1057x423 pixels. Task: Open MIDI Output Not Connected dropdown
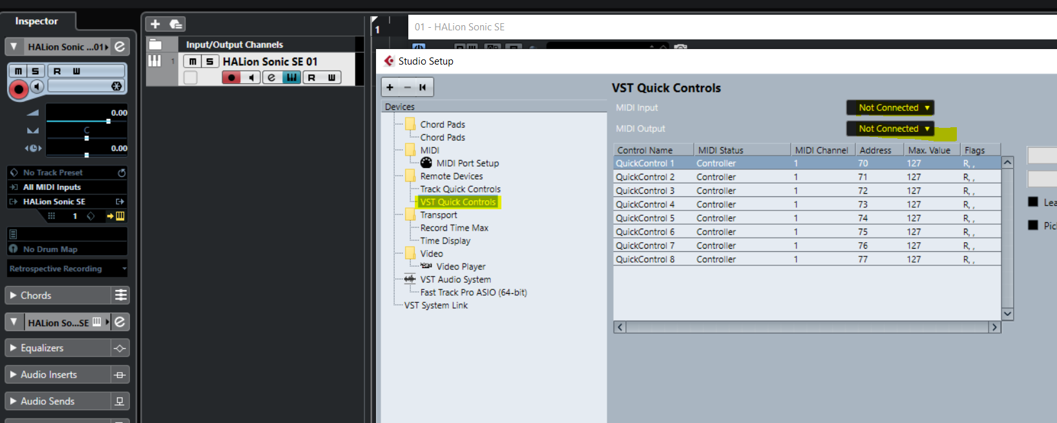(x=890, y=129)
